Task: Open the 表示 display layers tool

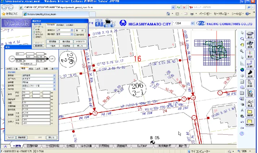Action: tap(250, 35)
